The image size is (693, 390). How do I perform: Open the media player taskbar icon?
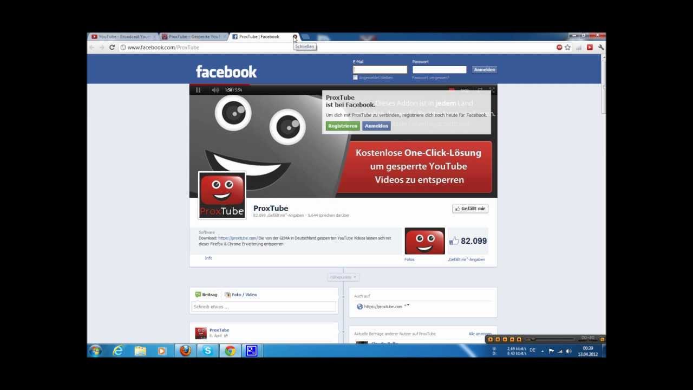point(162,351)
